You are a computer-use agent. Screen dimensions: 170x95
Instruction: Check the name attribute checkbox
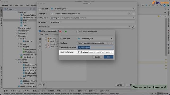tap(46, 41)
